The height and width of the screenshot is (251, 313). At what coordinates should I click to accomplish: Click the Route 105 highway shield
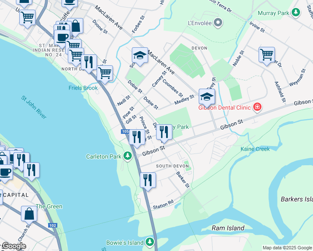pyautogui.click(x=126, y=131)
